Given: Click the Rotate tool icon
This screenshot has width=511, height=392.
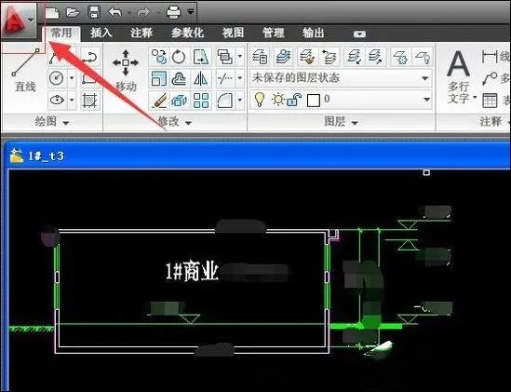Looking at the screenshot, I should 179,57.
